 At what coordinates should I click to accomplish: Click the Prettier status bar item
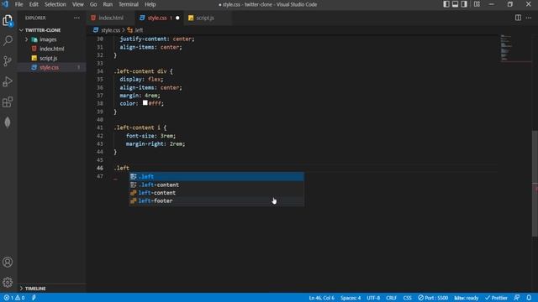coord(496,298)
